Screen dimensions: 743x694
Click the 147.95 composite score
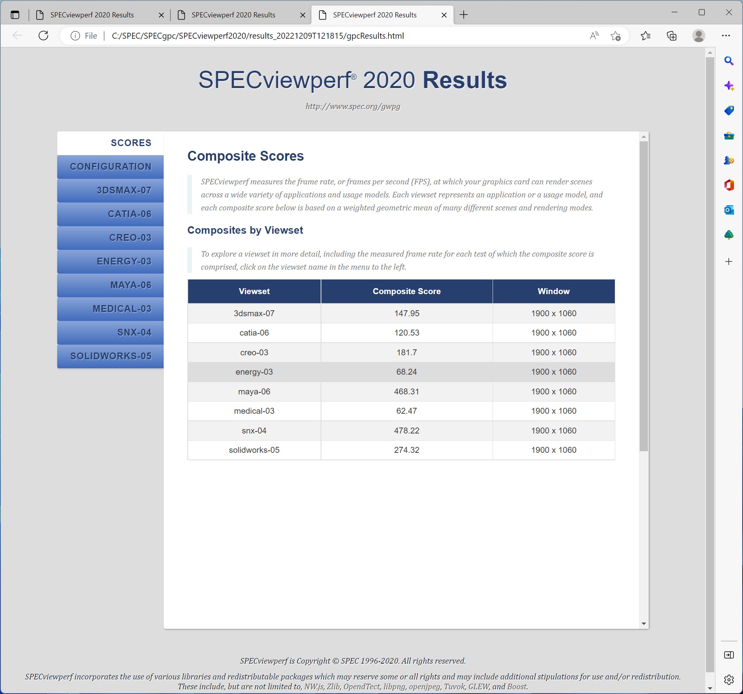[407, 313]
